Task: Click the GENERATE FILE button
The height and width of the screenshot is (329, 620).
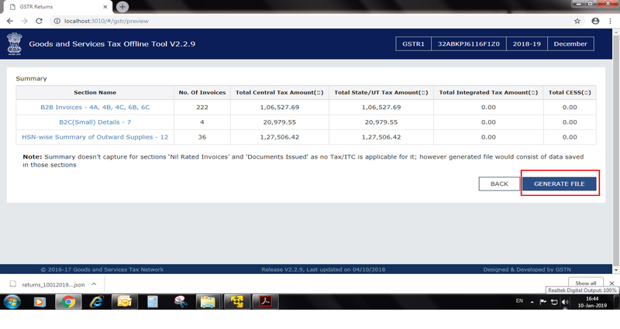Action: click(558, 183)
